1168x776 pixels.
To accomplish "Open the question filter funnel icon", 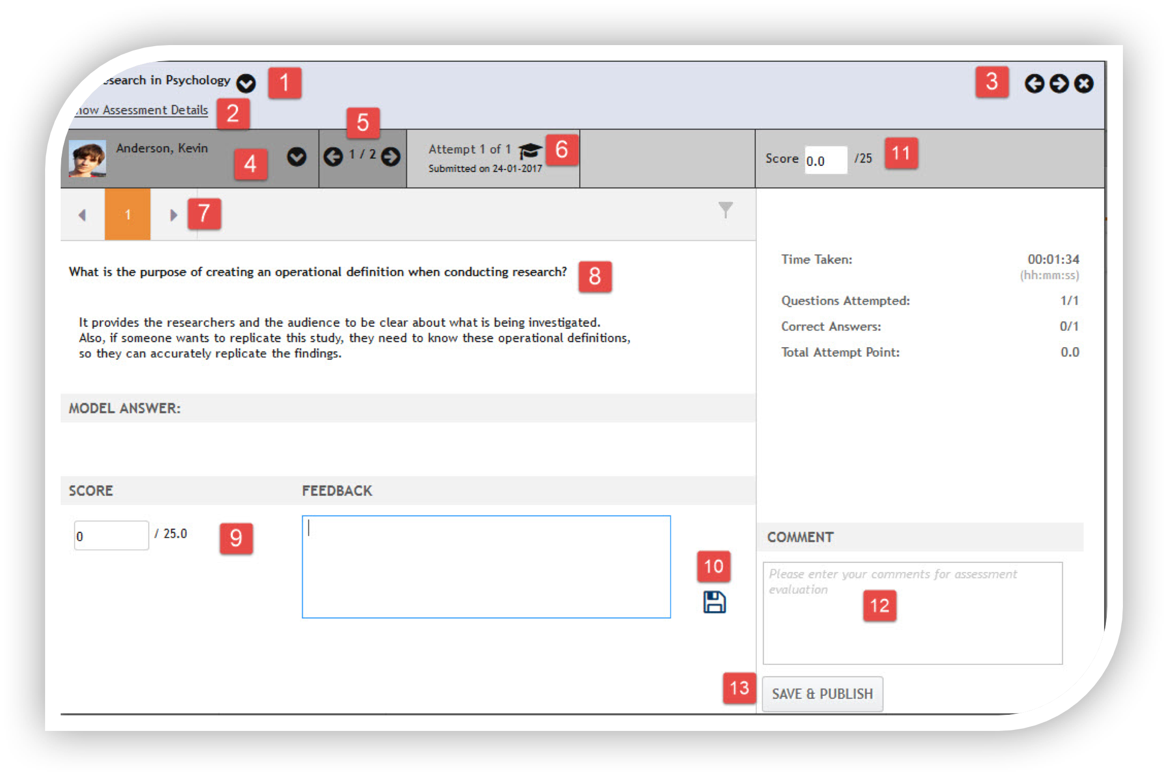I will point(725,210).
